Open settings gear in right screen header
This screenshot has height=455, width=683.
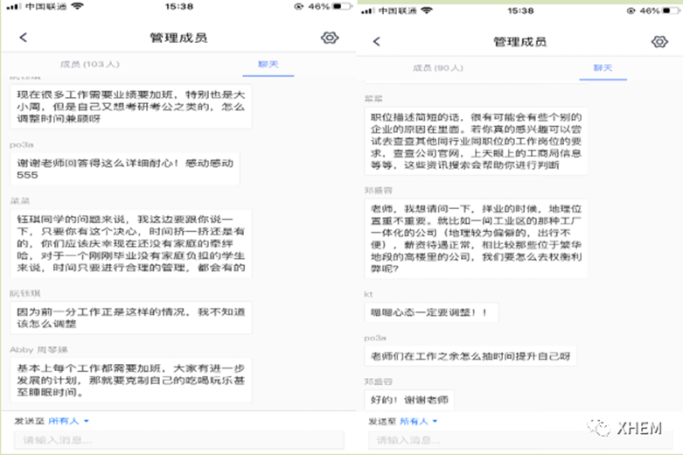point(659,41)
